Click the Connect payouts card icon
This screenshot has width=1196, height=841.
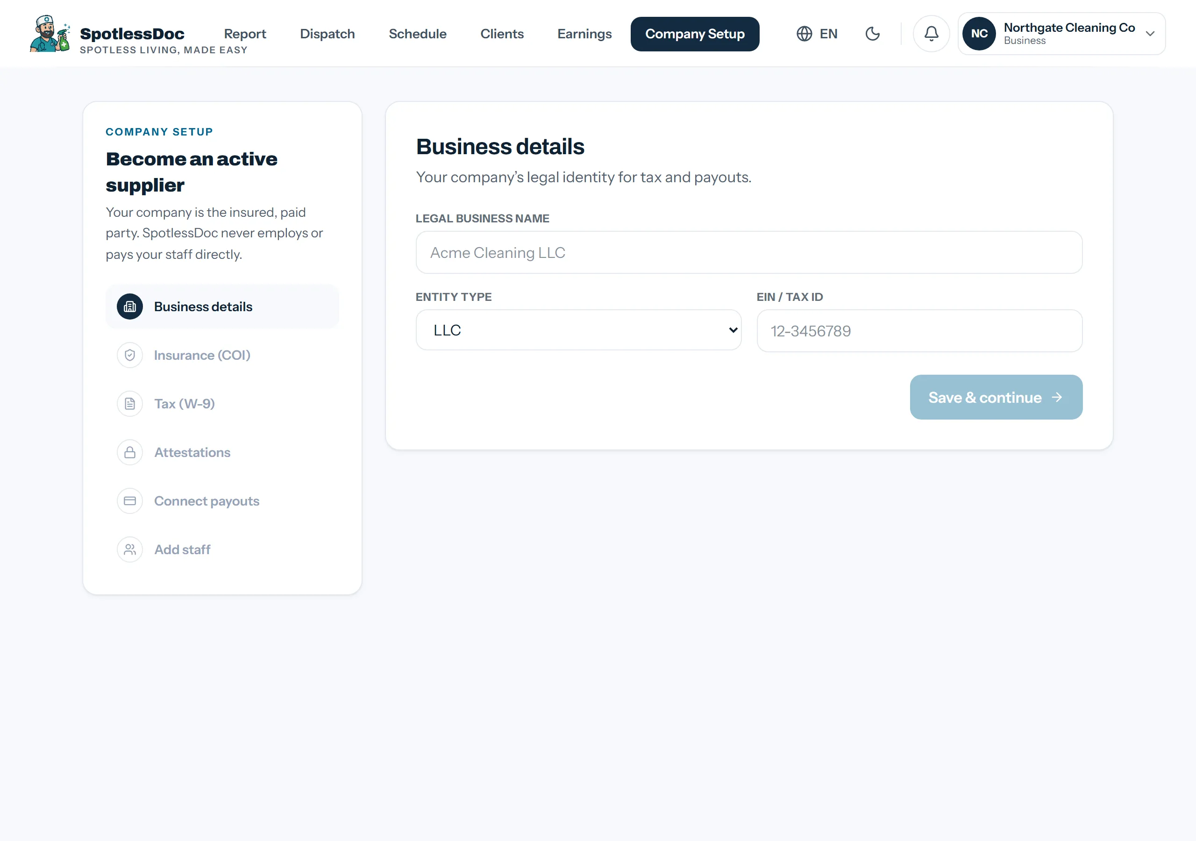tap(130, 501)
